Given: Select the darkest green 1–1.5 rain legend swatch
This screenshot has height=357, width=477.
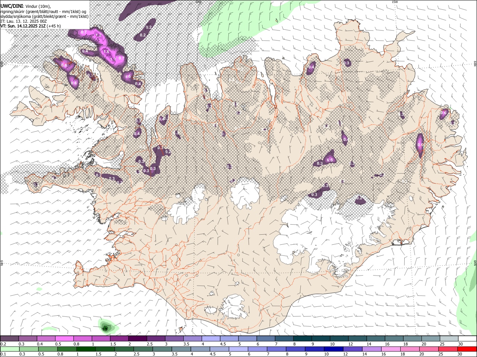Looking at the screenshot, I should click(x=86, y=349).
